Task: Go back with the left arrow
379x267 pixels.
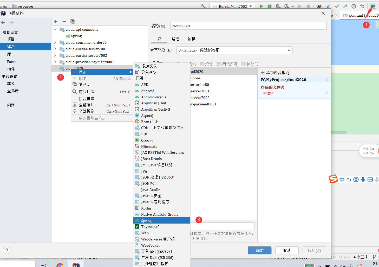Action: [3, 22]
